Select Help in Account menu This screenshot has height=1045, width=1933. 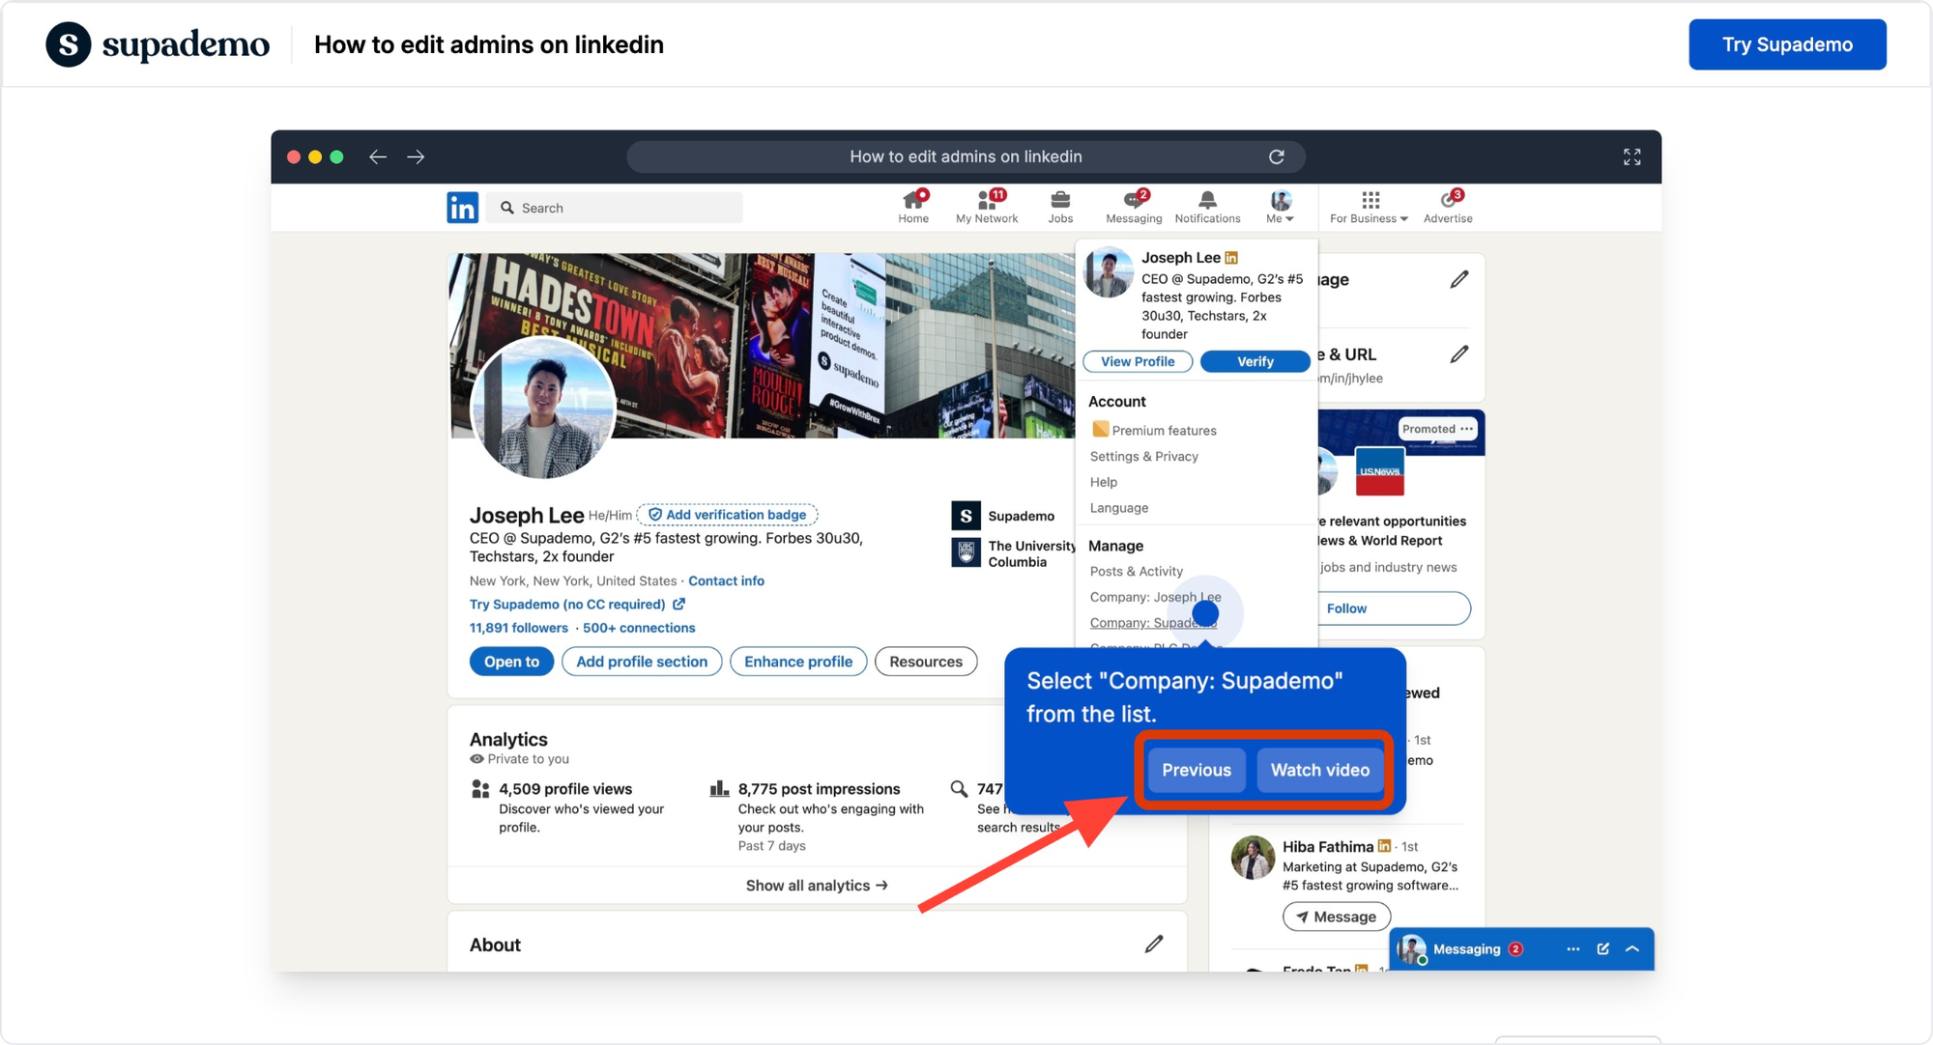point(1104,482)
